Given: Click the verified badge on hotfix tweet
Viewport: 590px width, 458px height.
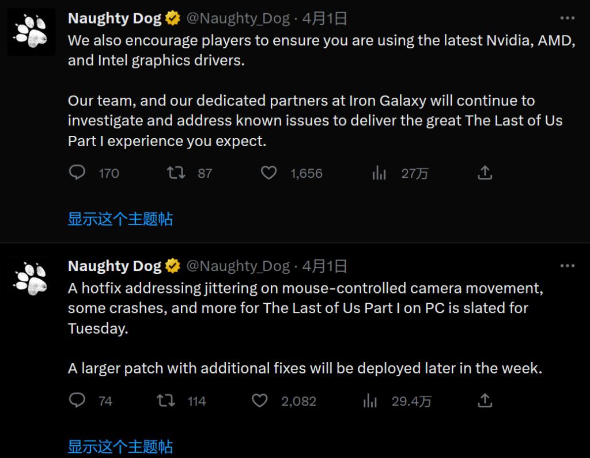Looking at the screenshot, I should point(172,266).
